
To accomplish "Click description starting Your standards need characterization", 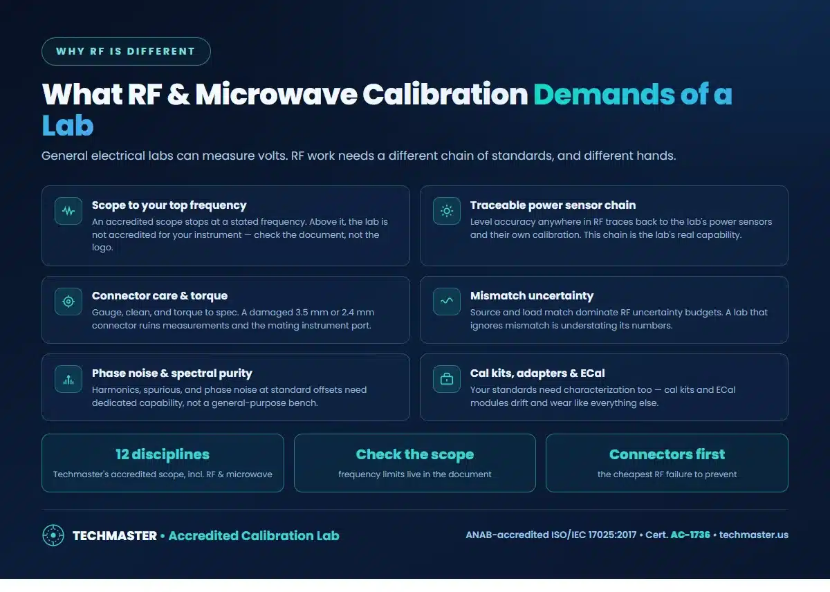I will (603, 396).
